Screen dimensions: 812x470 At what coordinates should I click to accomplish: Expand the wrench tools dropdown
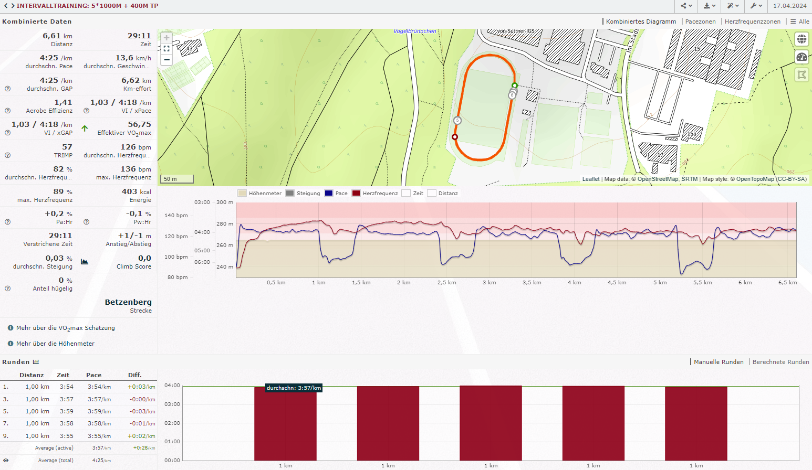point(756,6)
